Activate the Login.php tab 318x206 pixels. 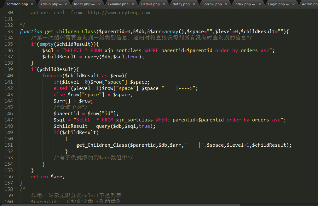tap(278, 4)
